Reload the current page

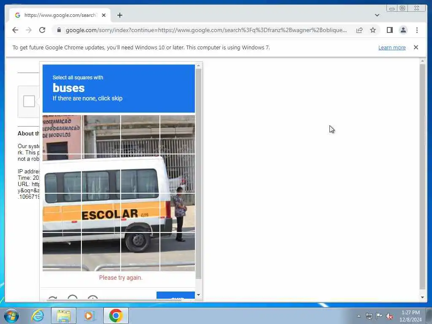pyautogui.click(x=42, y=30)
